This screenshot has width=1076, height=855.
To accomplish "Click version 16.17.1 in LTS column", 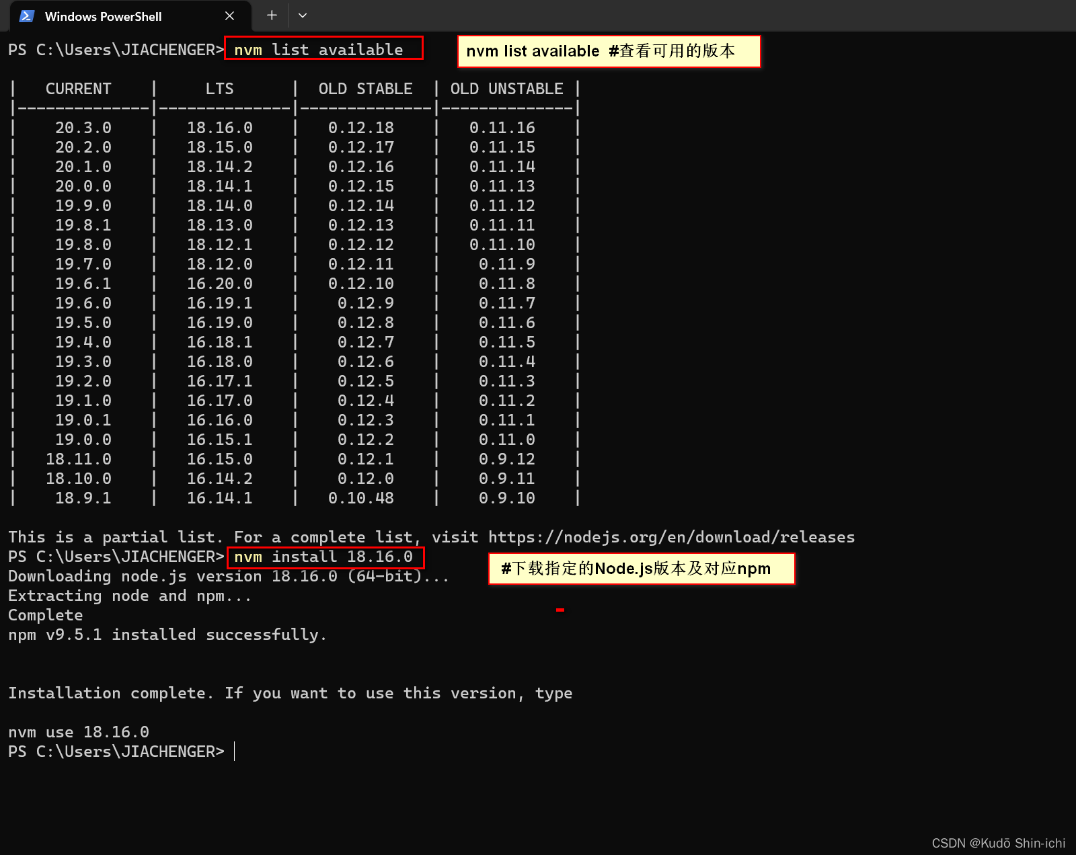I will coord(220,381).
